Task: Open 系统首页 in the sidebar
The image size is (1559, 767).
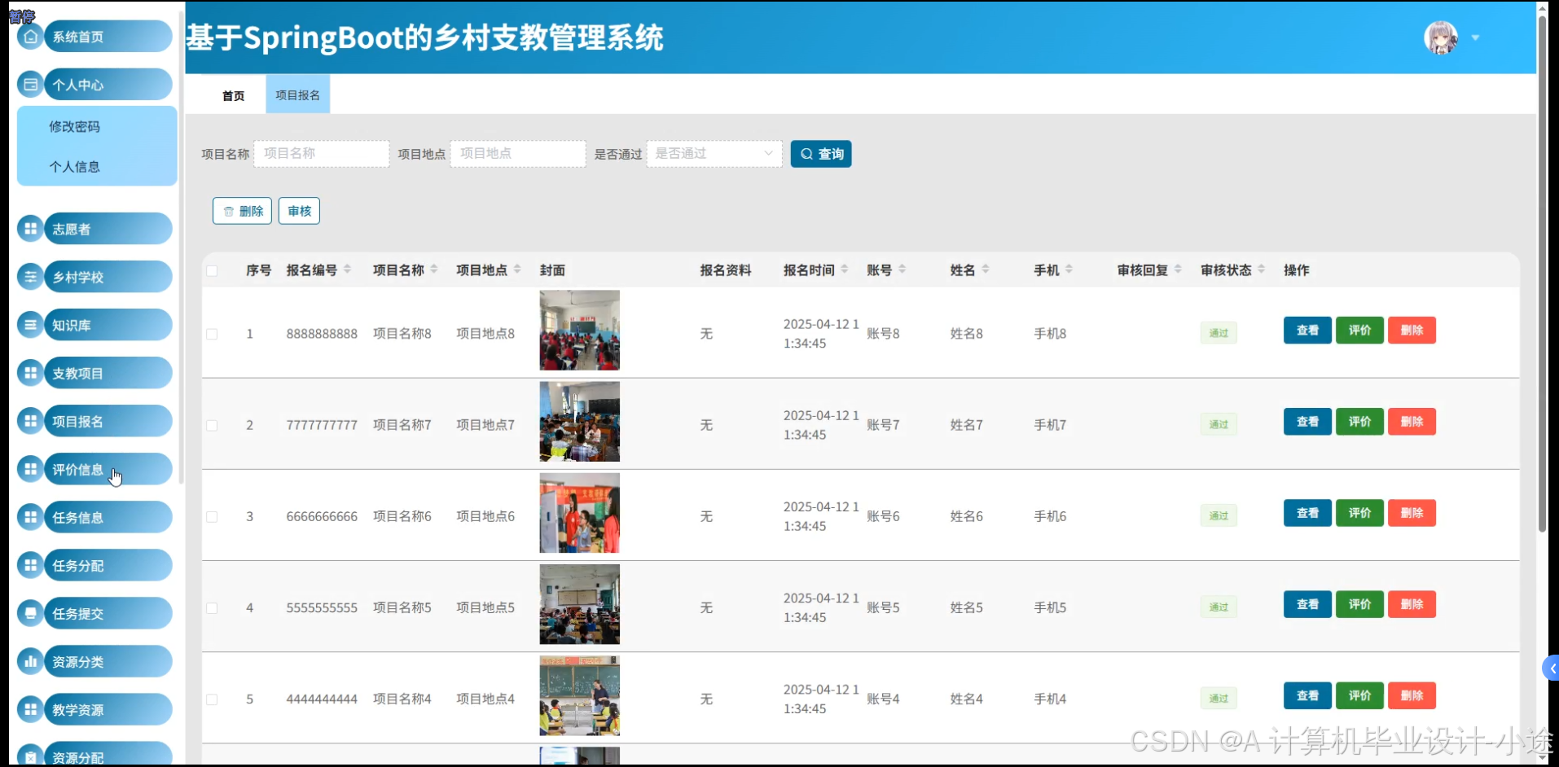Action: [108, 37]
